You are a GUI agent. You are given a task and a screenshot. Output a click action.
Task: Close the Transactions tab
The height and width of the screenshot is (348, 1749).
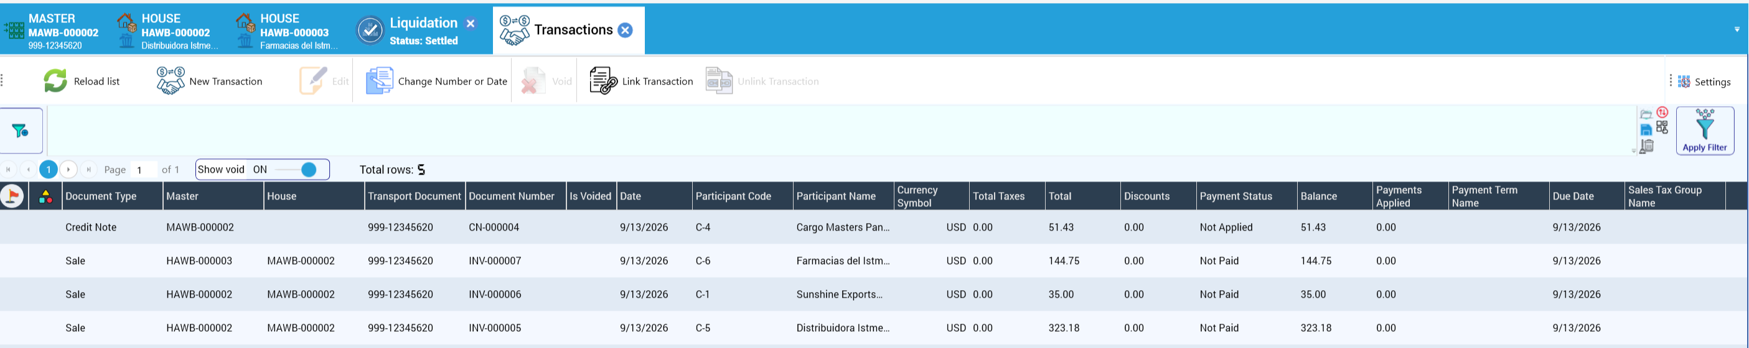click(x=626, y=30)
